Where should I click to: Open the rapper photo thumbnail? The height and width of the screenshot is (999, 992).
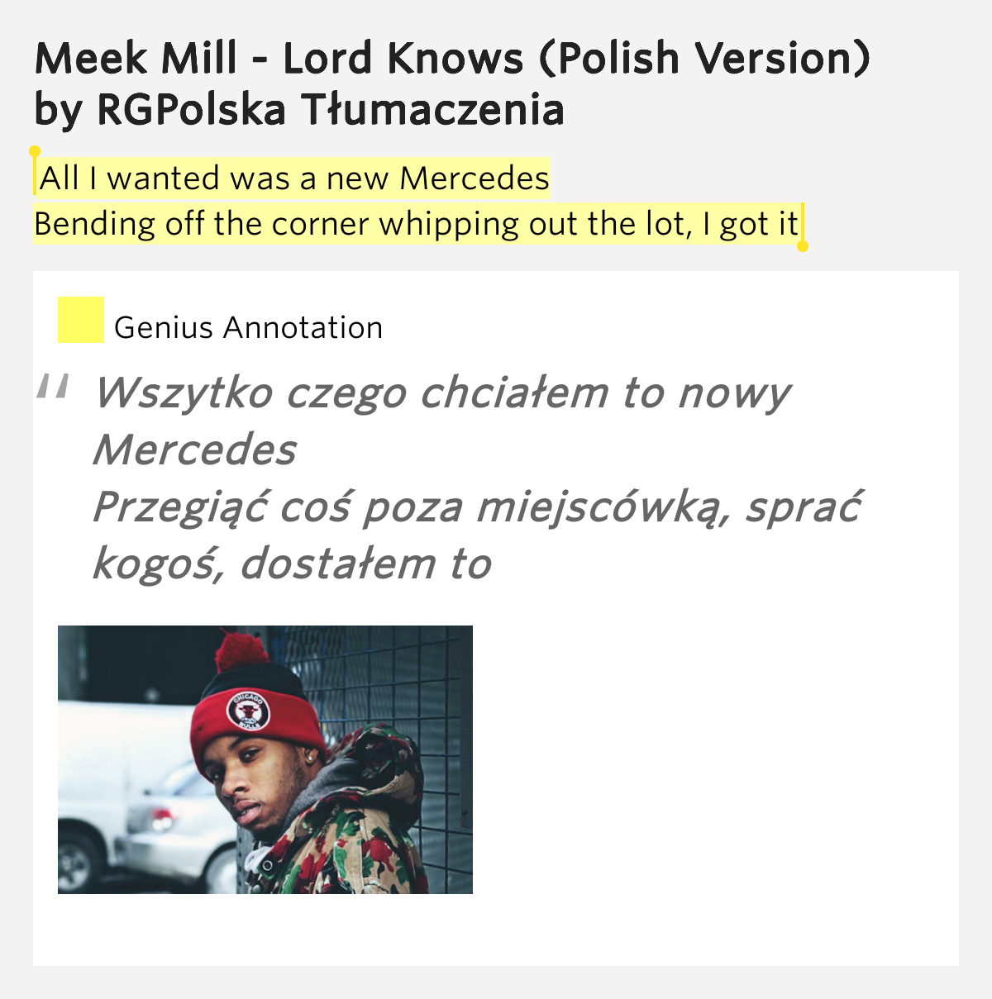click(x=265, y=759)
